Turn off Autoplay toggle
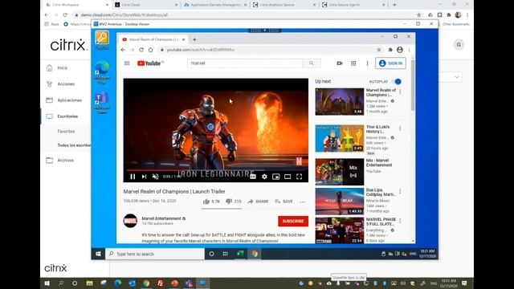Screen dimensions: 514x289 coord(396,81)
